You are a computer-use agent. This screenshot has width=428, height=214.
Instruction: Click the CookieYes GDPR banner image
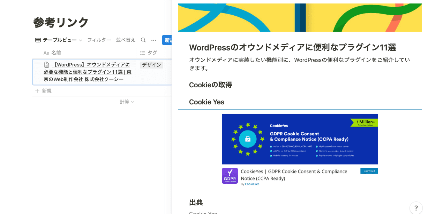(300, 139)
